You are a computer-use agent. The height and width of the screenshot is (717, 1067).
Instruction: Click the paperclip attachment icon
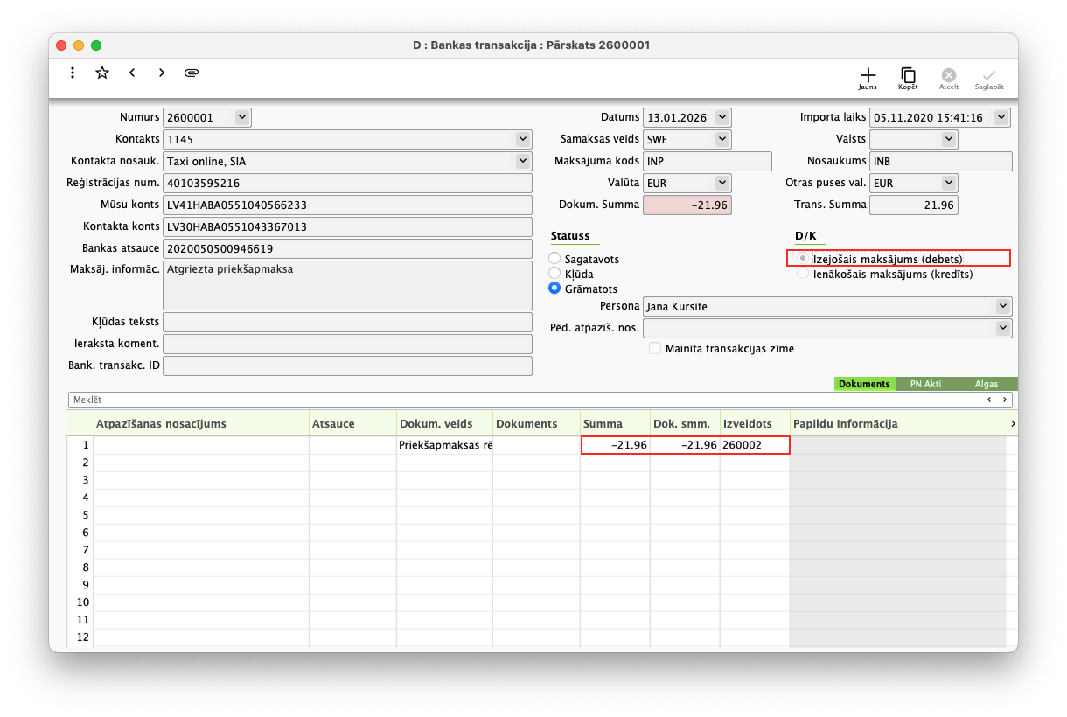click(x=192, y=73)
